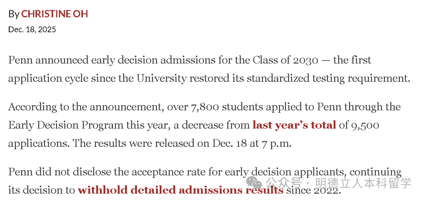Image resolution: width=425 pixels, height=200 pixels.
Task: Open the CHRISTINE OH author link
Action: coord(54,14)
